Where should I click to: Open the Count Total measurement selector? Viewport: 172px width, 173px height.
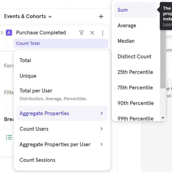[61, 43]
